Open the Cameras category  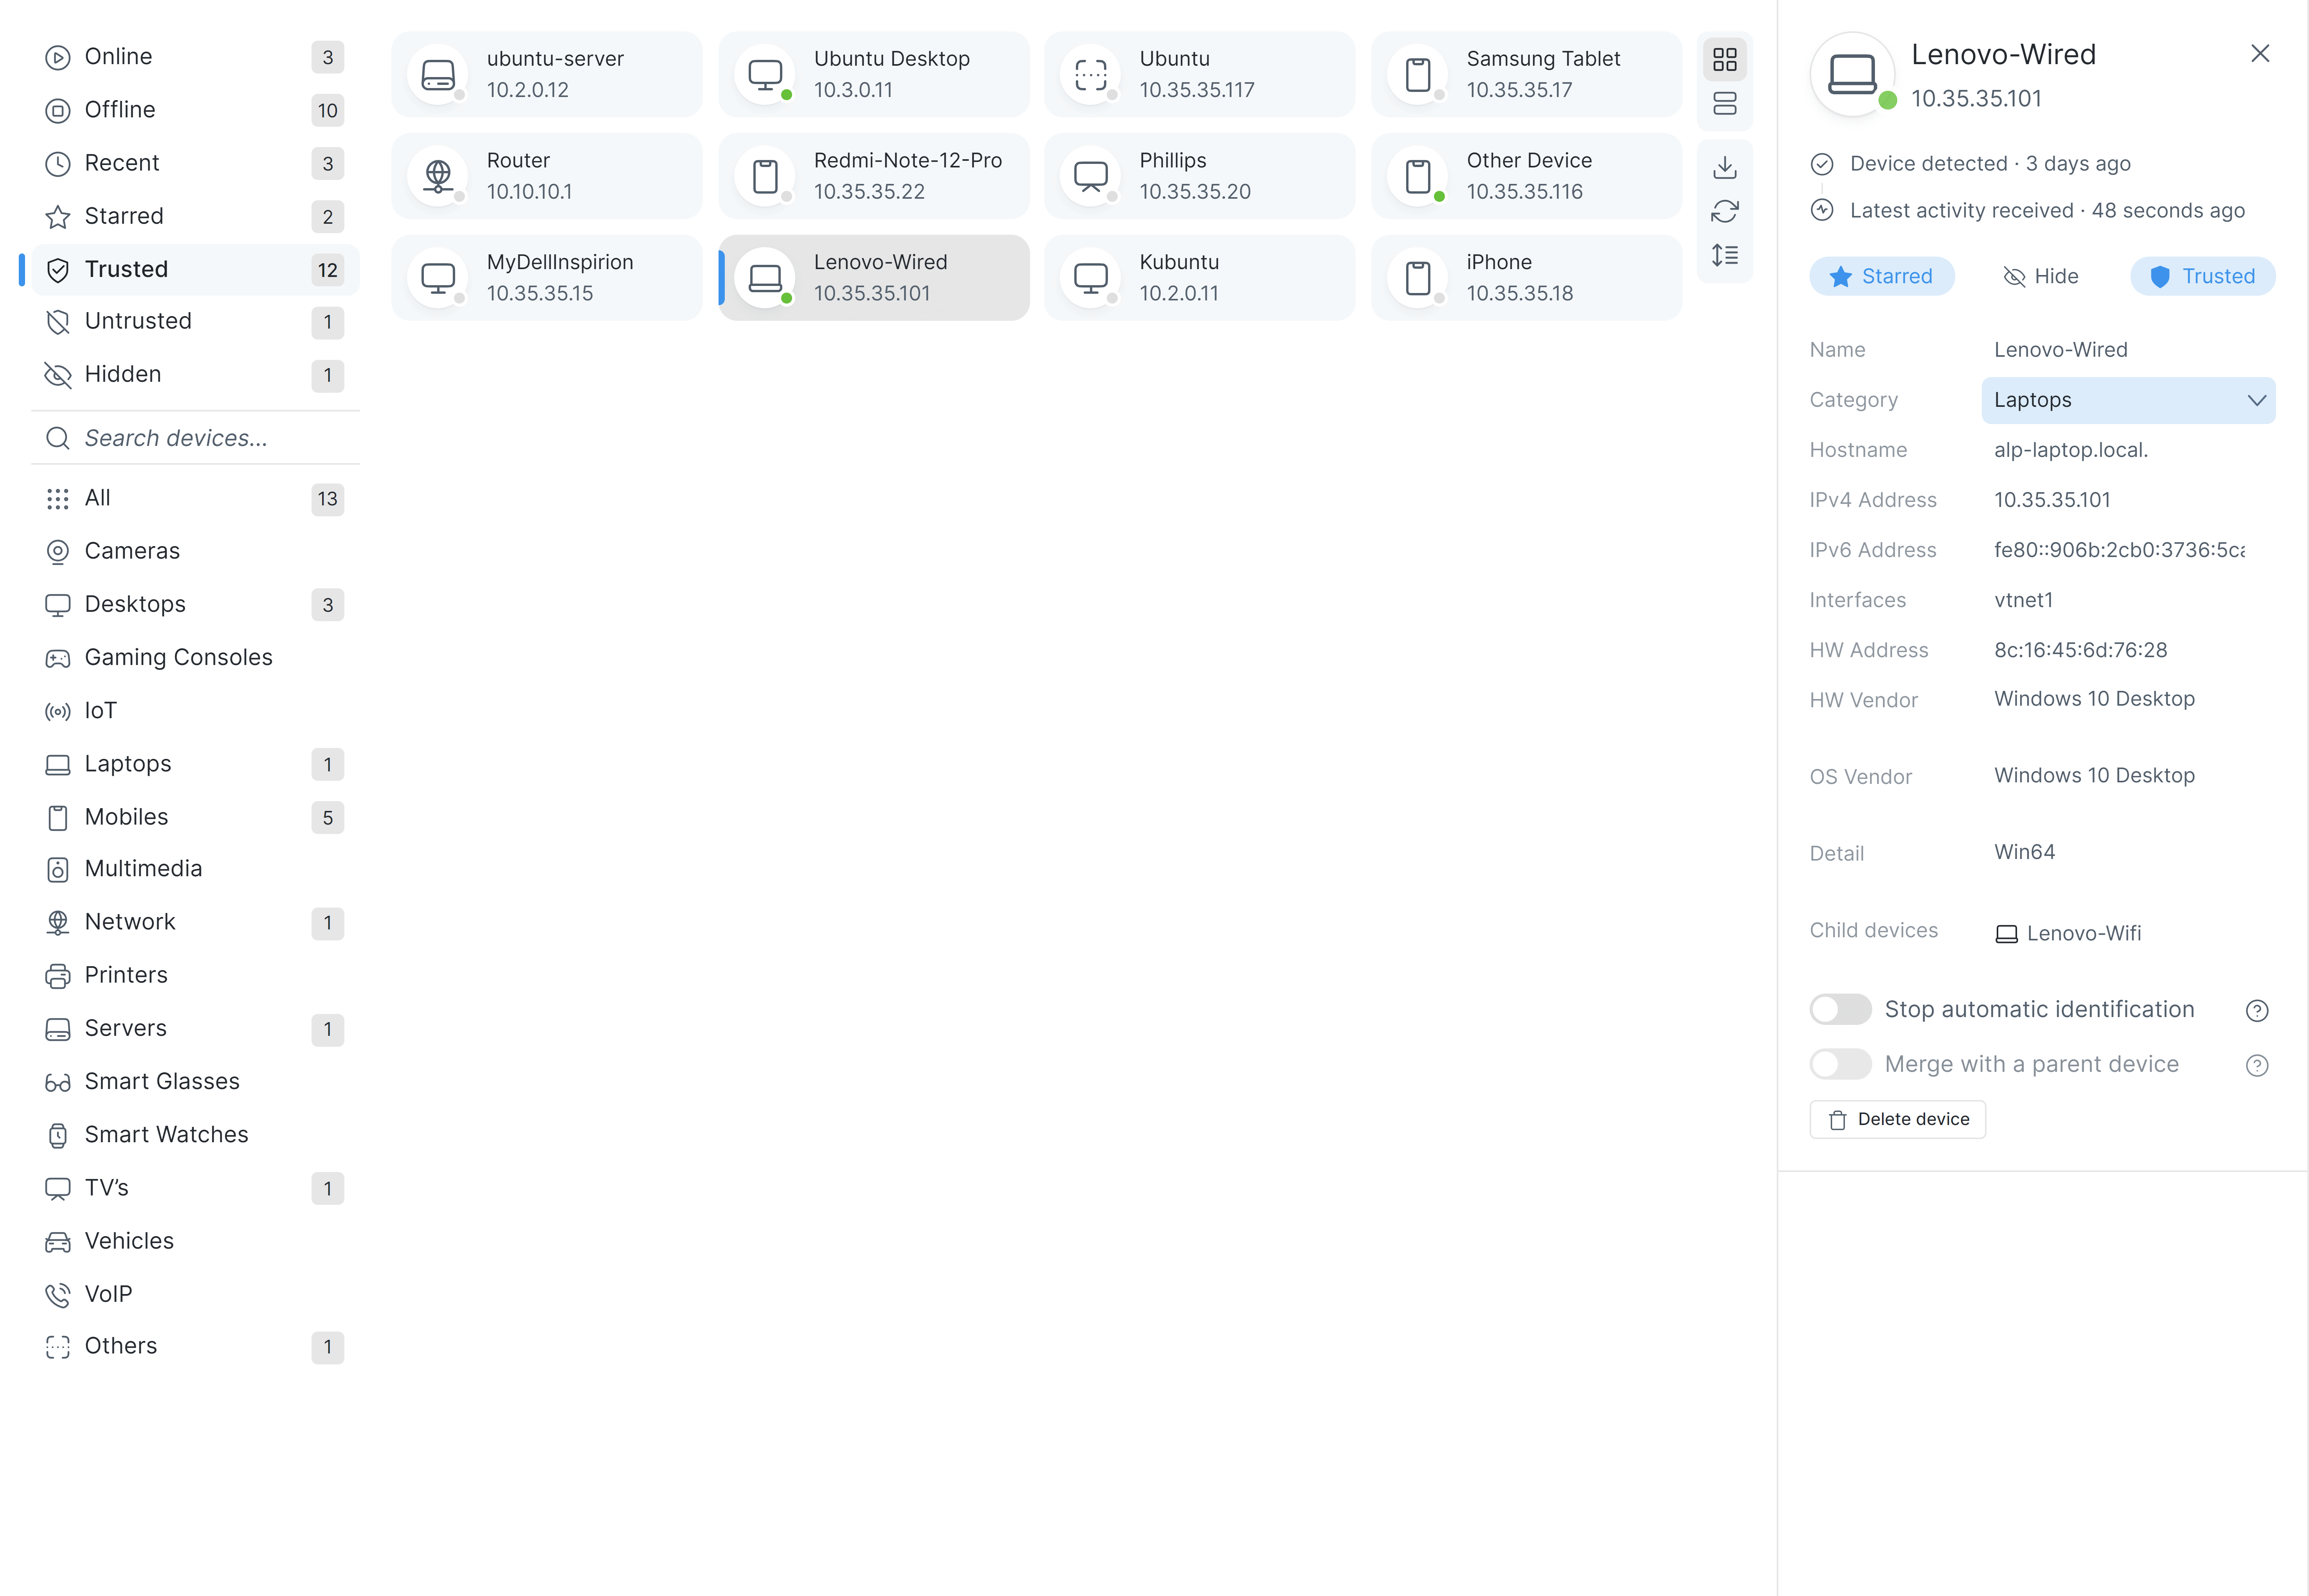[195, 551]
